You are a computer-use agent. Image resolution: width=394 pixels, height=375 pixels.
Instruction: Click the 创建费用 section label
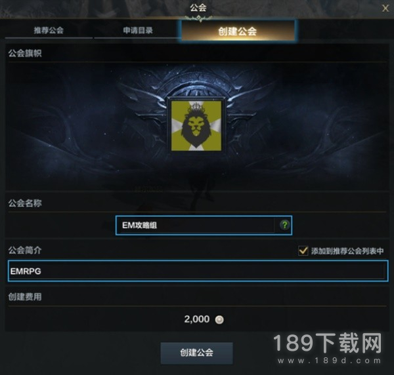(x=25, y=297)
